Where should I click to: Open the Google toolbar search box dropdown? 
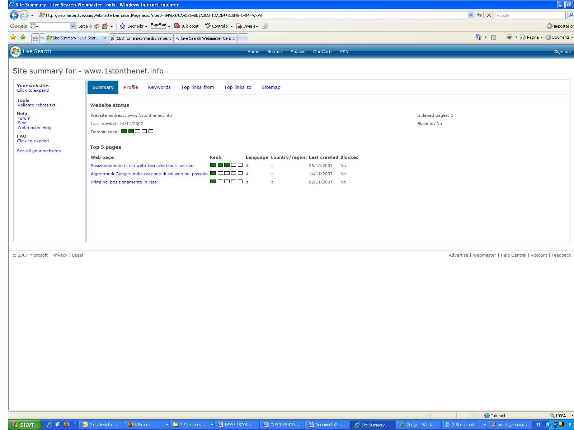pos(73,26)
